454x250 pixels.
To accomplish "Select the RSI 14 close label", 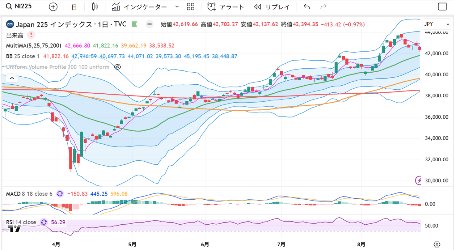I will click(21, 222).
